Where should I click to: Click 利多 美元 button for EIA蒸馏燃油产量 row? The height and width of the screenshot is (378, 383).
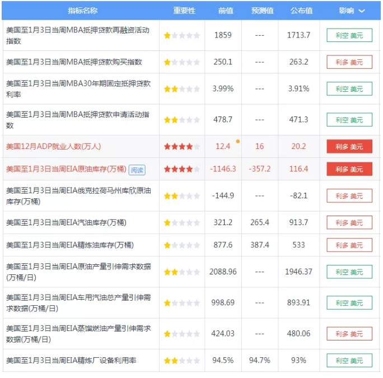click(x=349, y=334)
